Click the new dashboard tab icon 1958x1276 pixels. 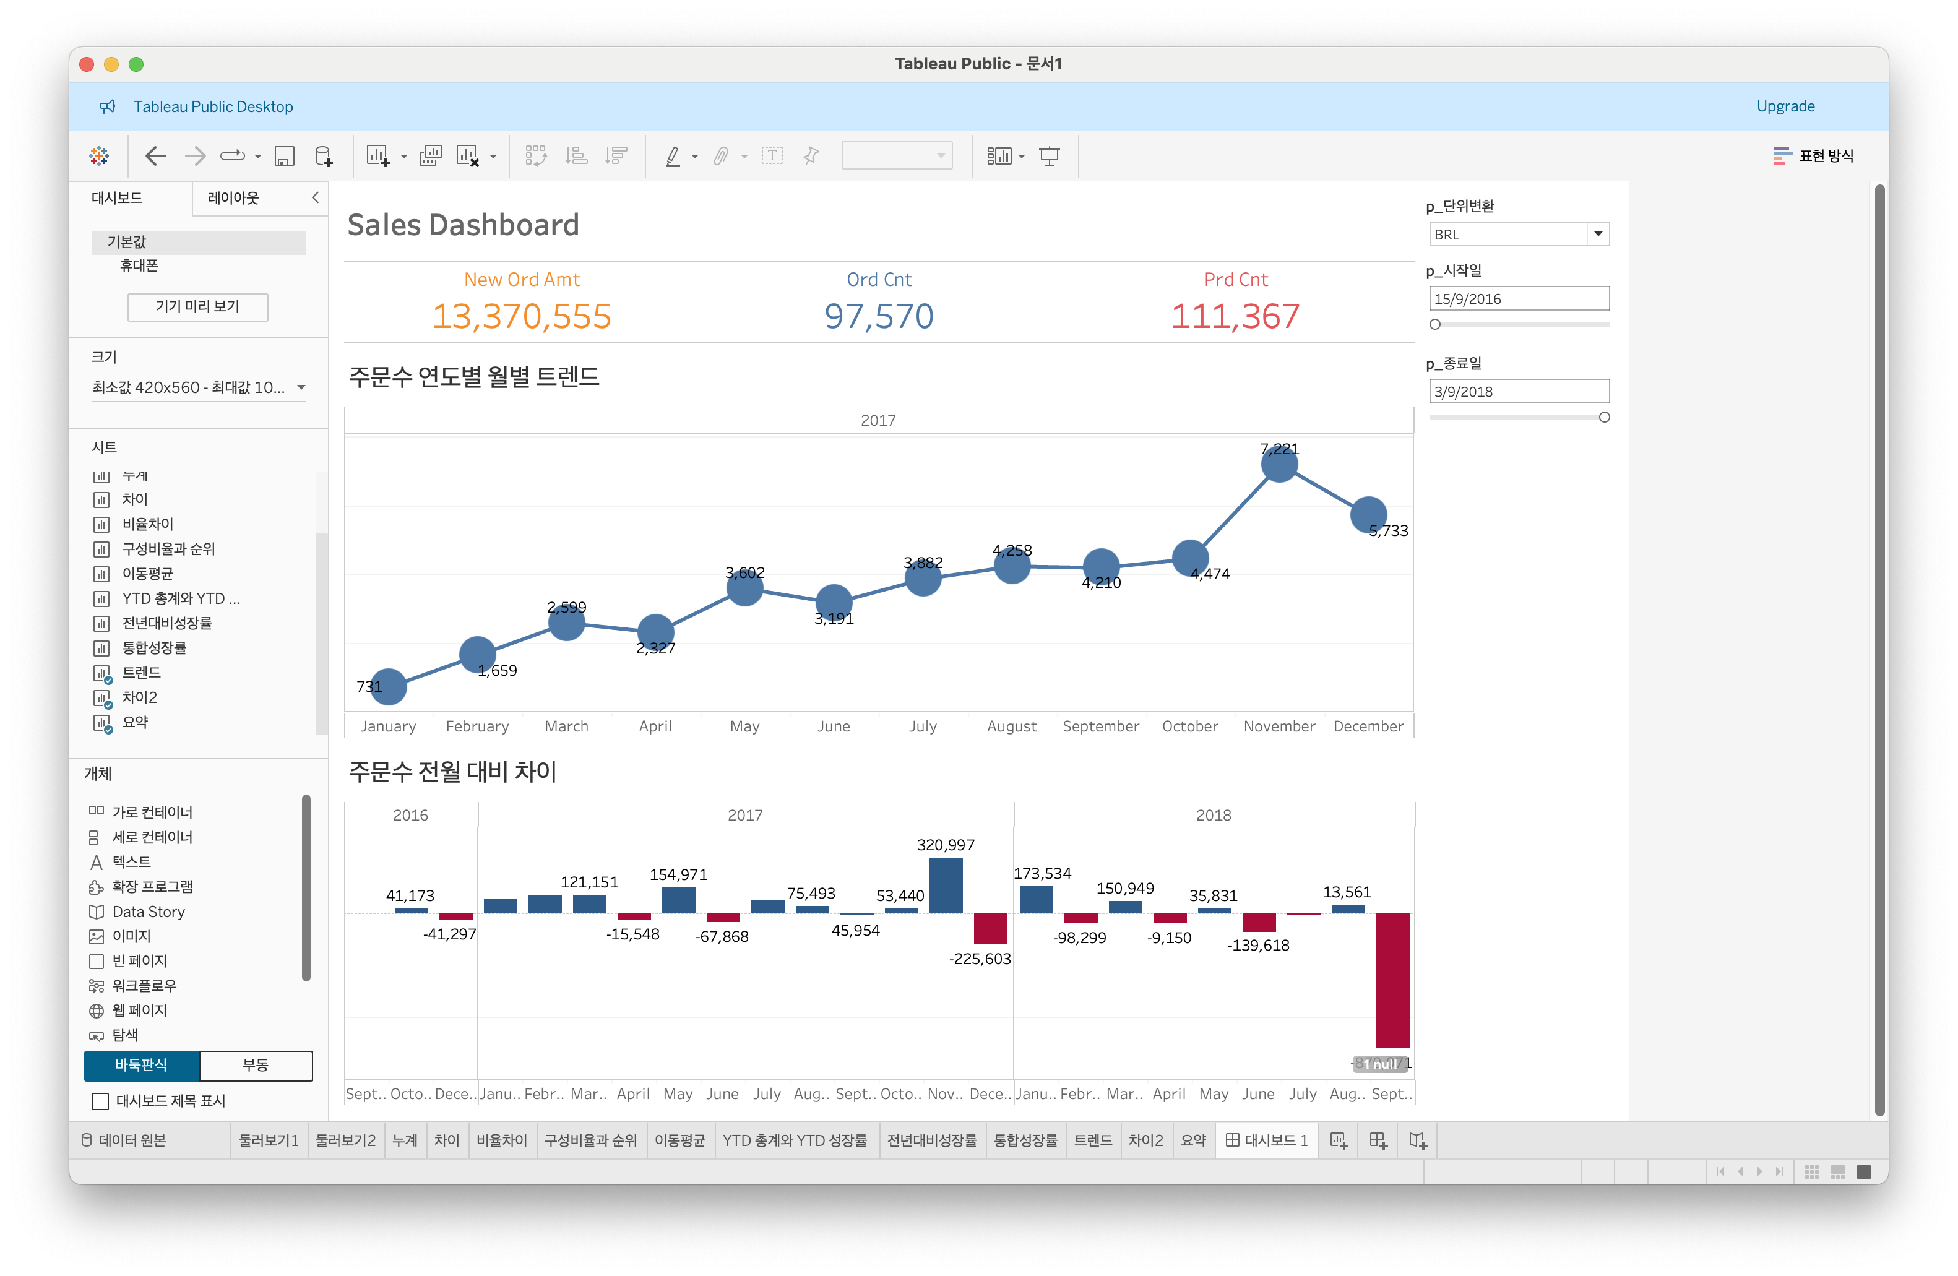point(1378,1140)
